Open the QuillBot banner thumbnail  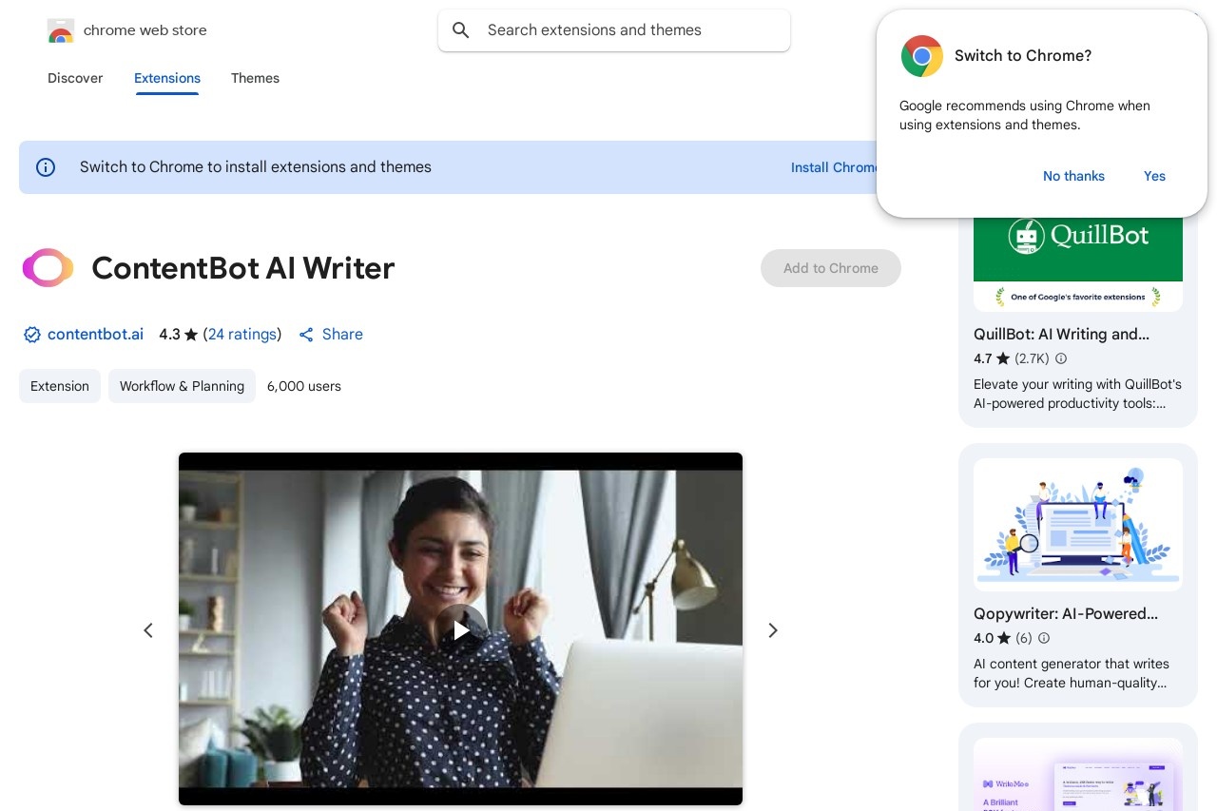coord(1078,264)
